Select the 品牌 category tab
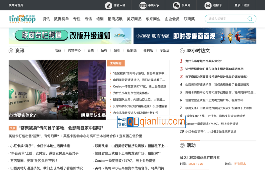 click(104, 50)
